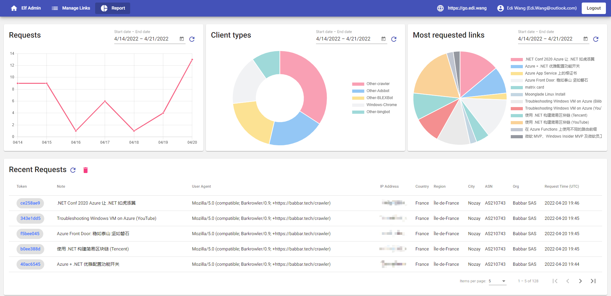Open the Requests date range calendar picker
The image size is (611, 296).
pos(182,39)
